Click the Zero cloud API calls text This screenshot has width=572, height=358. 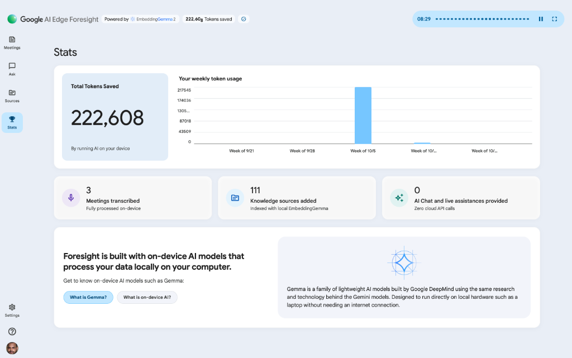click(435, 208)
